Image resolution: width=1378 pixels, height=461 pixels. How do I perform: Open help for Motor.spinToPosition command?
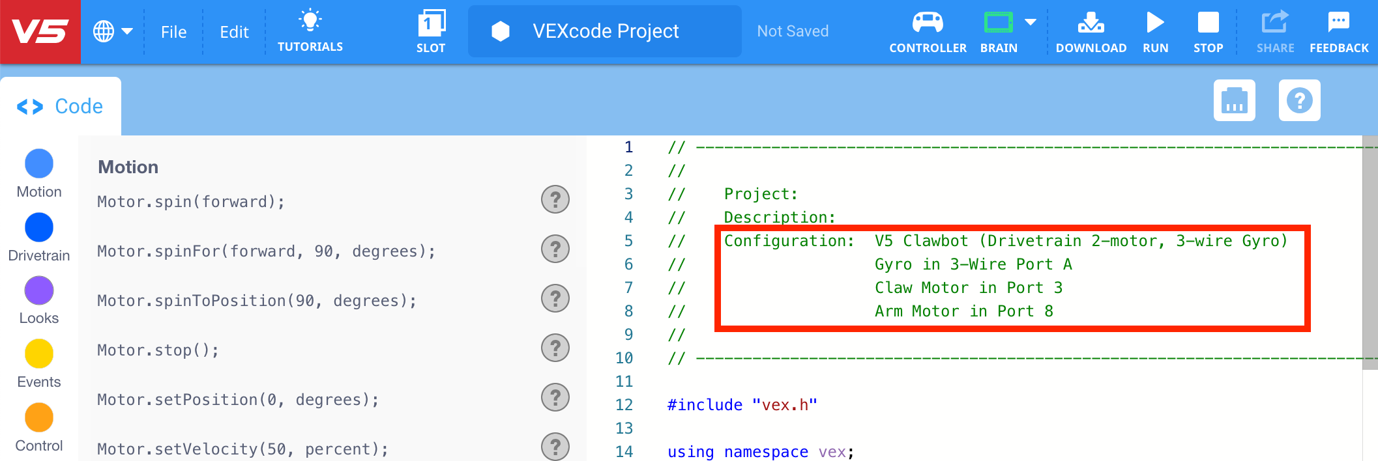tap(555, 298)
